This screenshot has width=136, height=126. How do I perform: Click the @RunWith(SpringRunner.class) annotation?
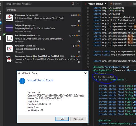pos(111,67)
